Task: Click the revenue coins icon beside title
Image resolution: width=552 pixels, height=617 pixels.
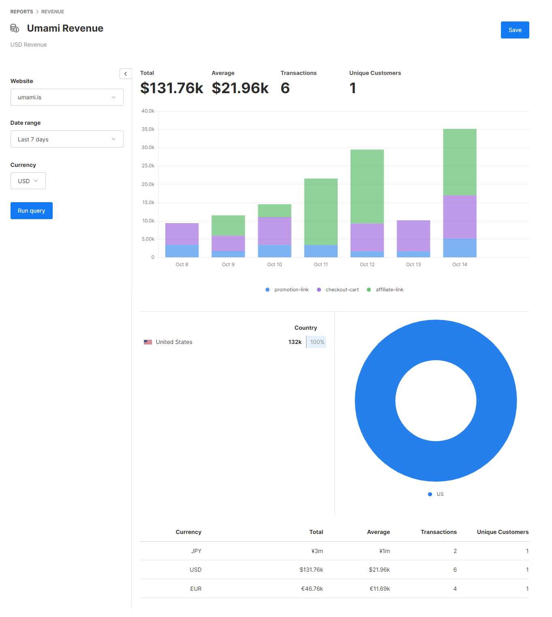Action: coord(15,28)
